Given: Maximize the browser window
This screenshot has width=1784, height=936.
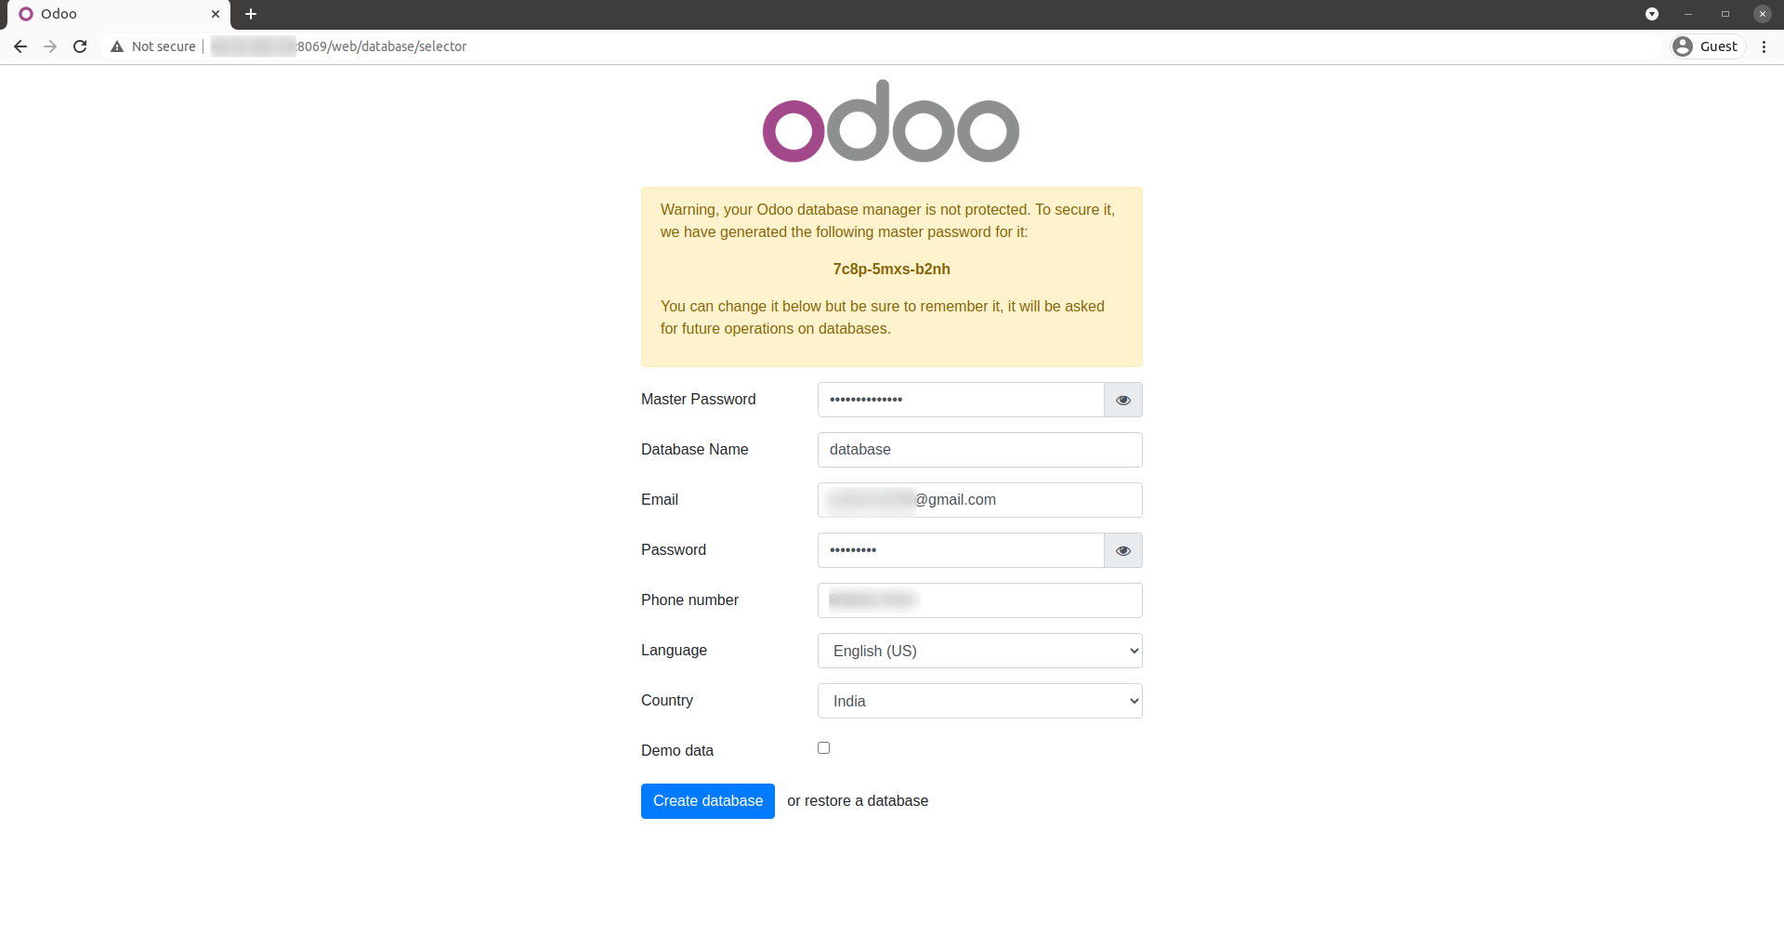Looking at the screenshot, I should point(1725,14).
